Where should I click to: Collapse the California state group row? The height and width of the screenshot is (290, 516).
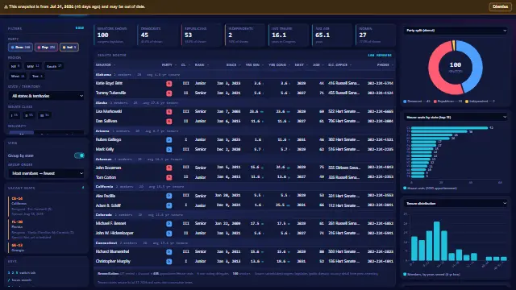pyautogui.click(x=244, y=187)
